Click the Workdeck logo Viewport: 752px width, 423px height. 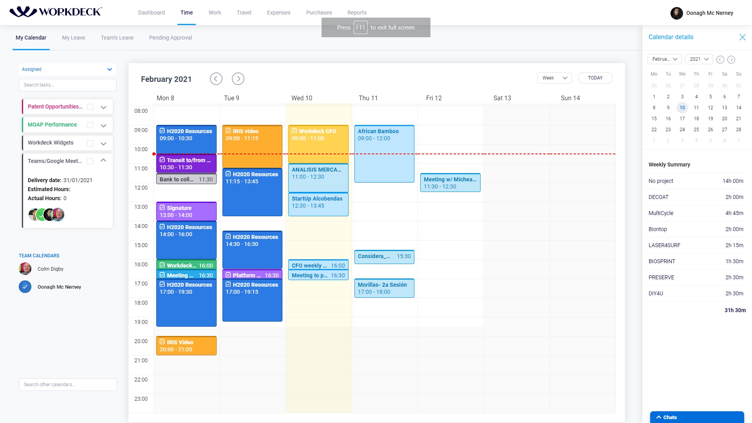(56, 12)
